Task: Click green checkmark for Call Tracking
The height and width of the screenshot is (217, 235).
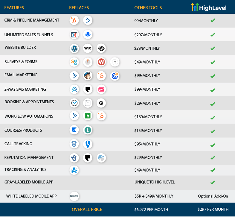Action: [x=213, y=145]
